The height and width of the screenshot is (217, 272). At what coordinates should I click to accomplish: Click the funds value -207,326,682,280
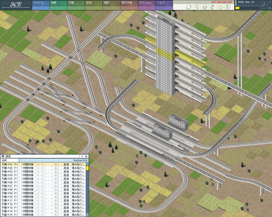(221, 2)
